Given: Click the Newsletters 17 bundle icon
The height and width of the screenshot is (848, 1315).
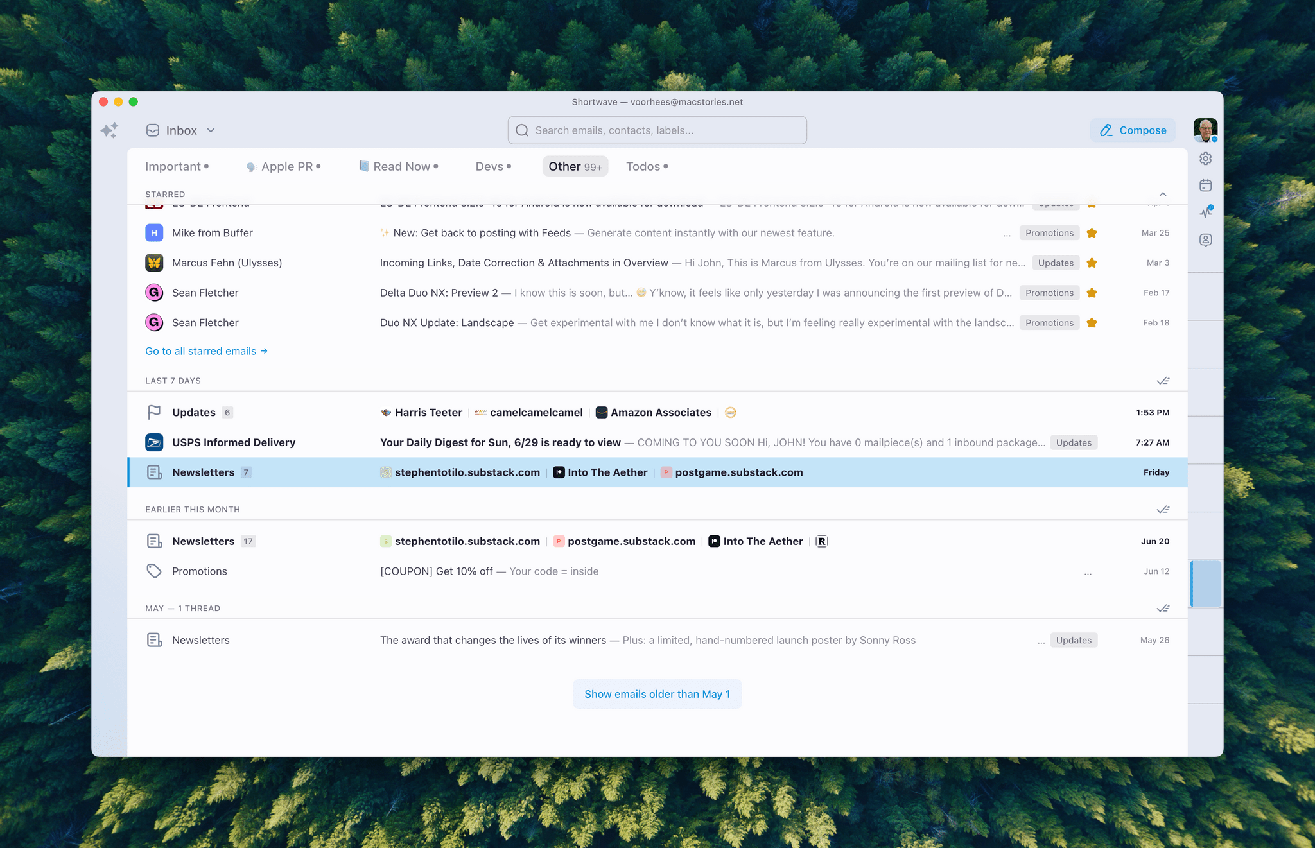Looking at the screenshot, I should 154,541.
